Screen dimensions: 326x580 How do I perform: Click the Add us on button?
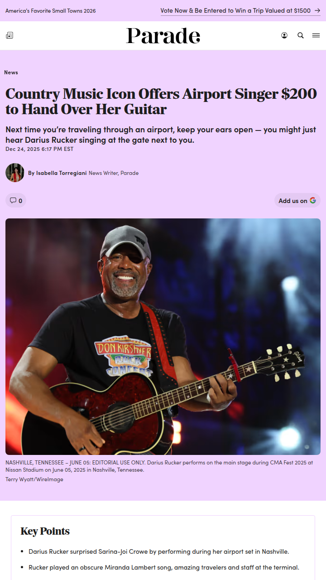(297, 200)
